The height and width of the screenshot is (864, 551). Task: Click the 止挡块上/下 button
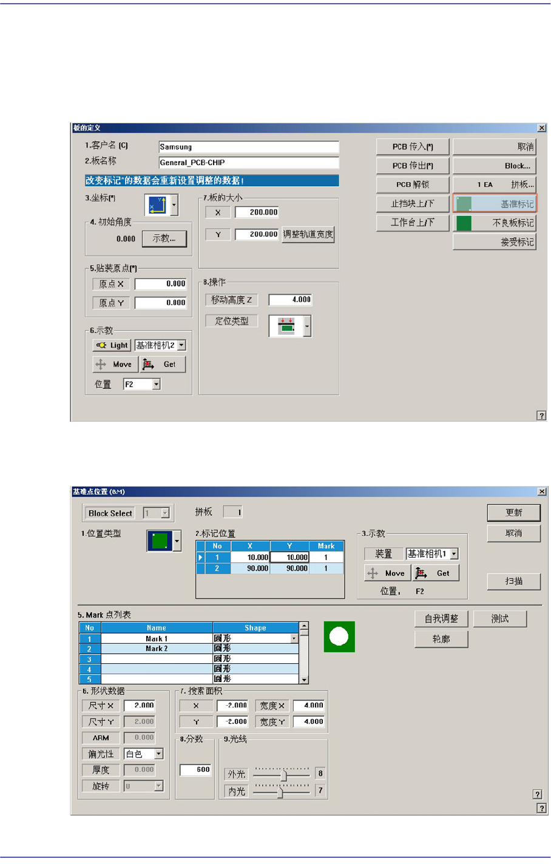(x=413, y=203)
